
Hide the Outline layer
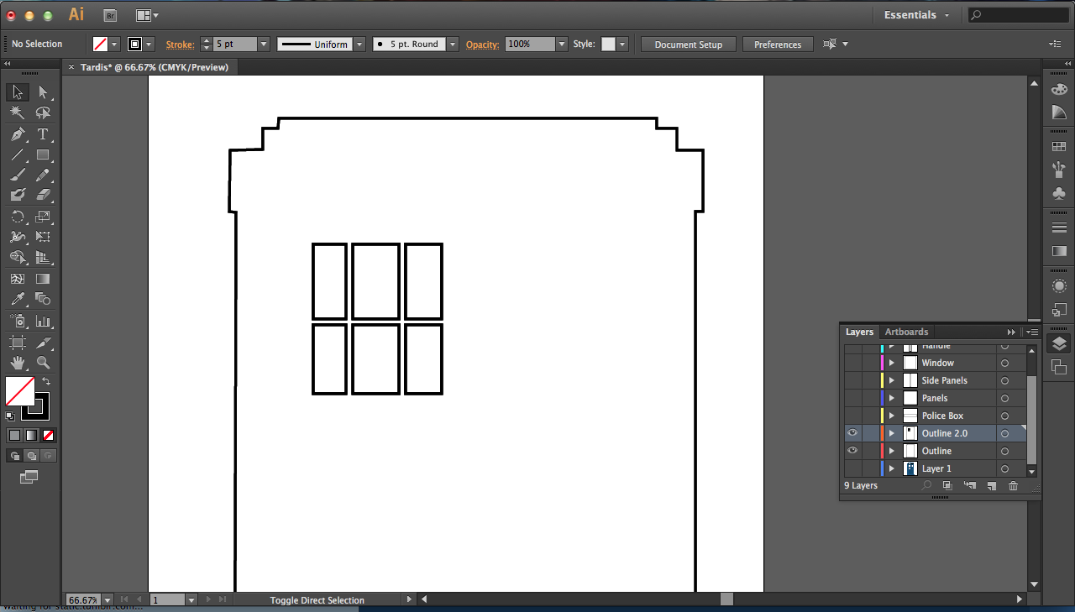(x=852, y=451)
